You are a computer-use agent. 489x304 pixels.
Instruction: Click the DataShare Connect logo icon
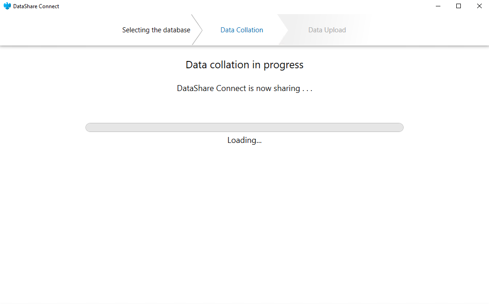[7, 6]
